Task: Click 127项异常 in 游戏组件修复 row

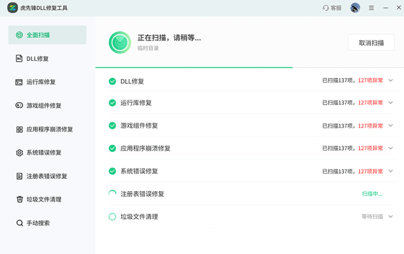Action: (370, 125)
